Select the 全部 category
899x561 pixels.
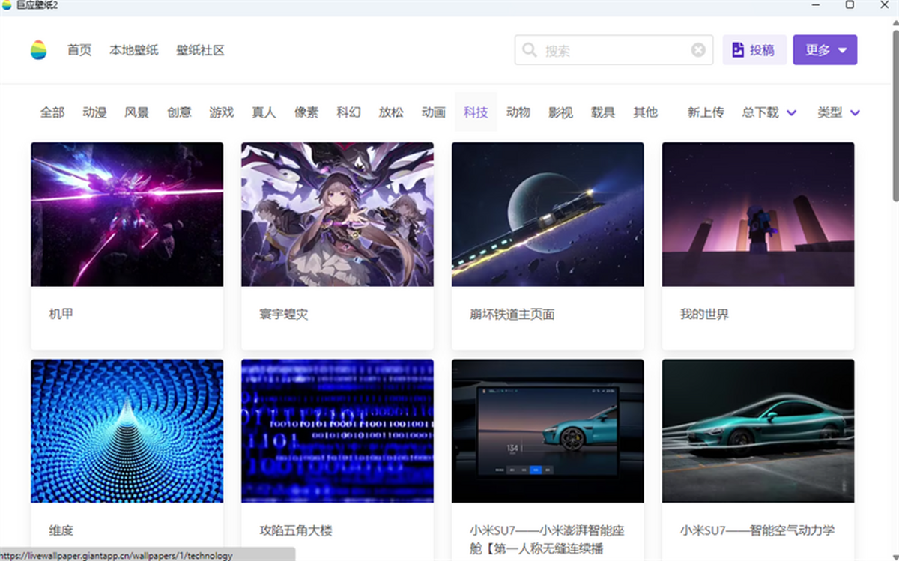click(x=52, y=112)
